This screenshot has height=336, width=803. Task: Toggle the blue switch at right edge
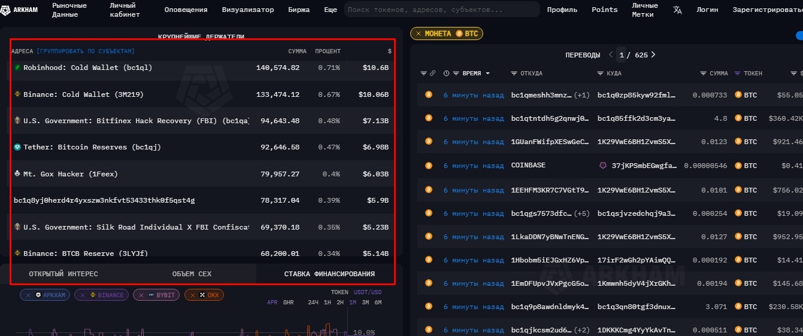(799, 35)
